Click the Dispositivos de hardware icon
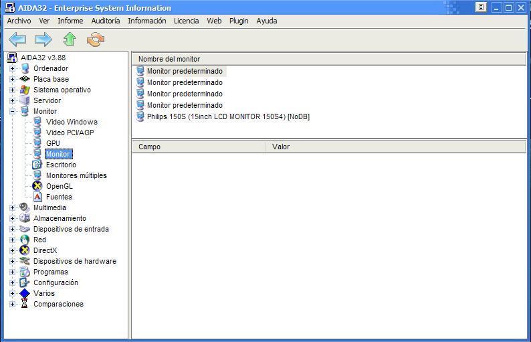 [25, 261]
